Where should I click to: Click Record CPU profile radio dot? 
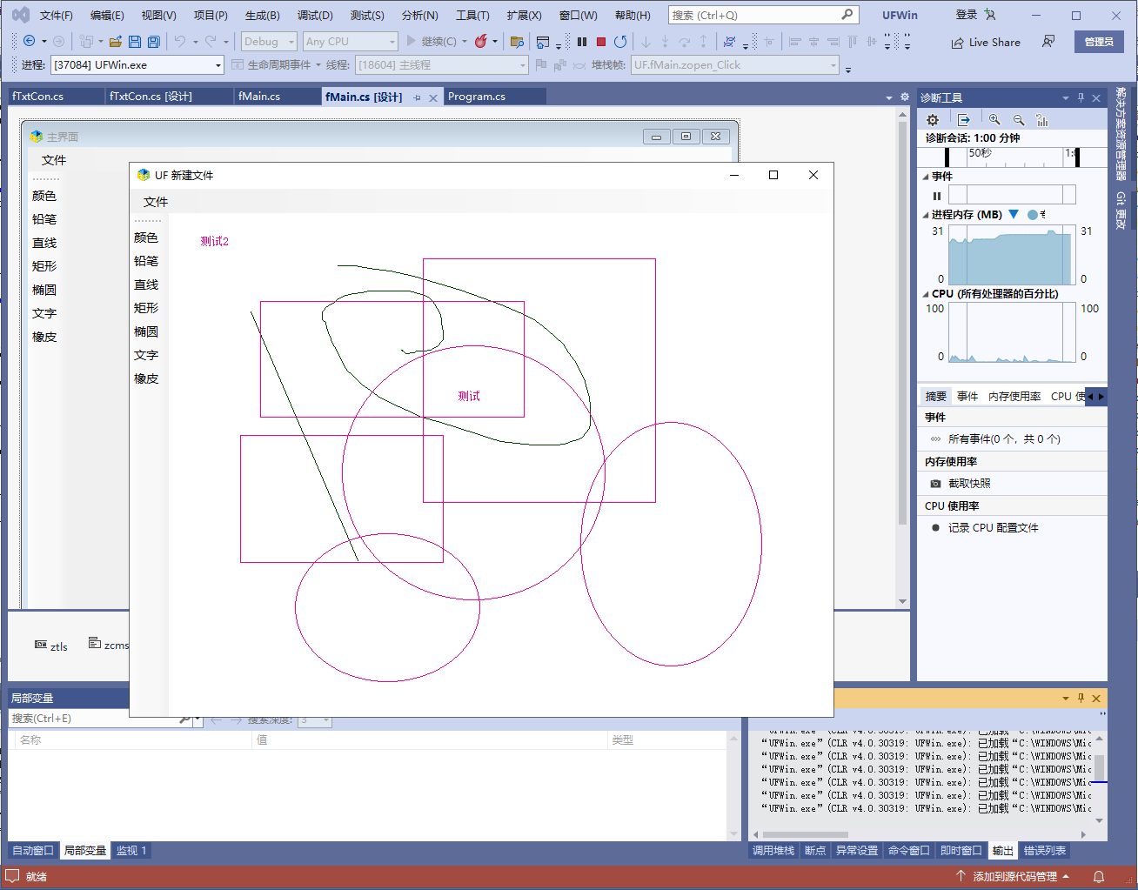[935, 528]
